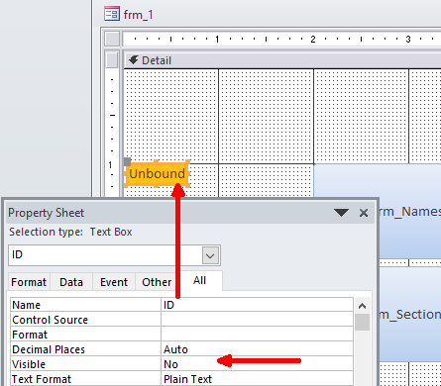
Task: Select the Unbound text box control
Action: coord(157,174)
